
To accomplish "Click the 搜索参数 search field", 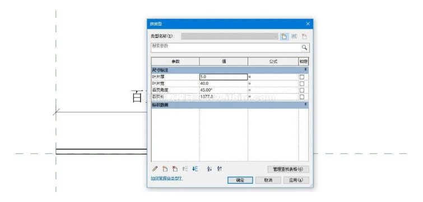I will [226, 47].
